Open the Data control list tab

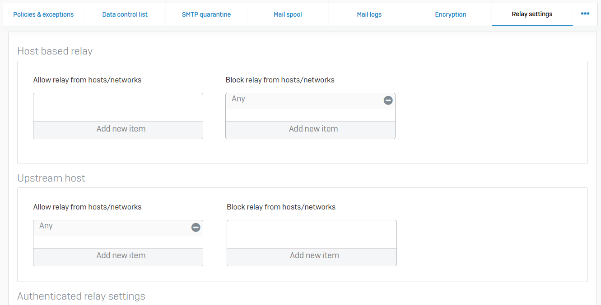point(125,14)
